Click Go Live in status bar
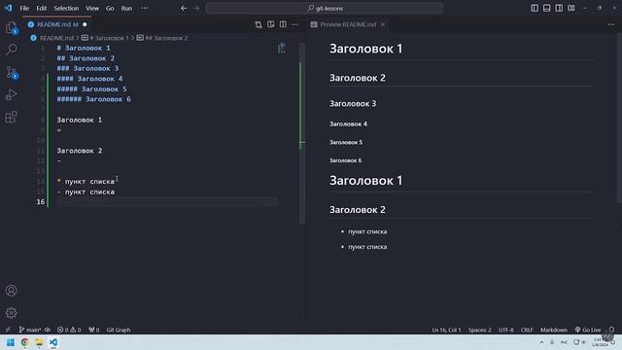Viewport: 622px width, 350px height. [588, 330]
